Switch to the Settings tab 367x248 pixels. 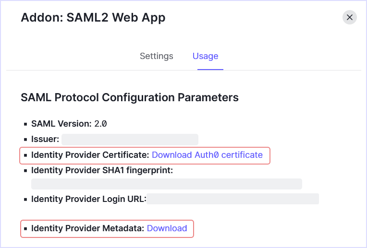tap(156, 56)
